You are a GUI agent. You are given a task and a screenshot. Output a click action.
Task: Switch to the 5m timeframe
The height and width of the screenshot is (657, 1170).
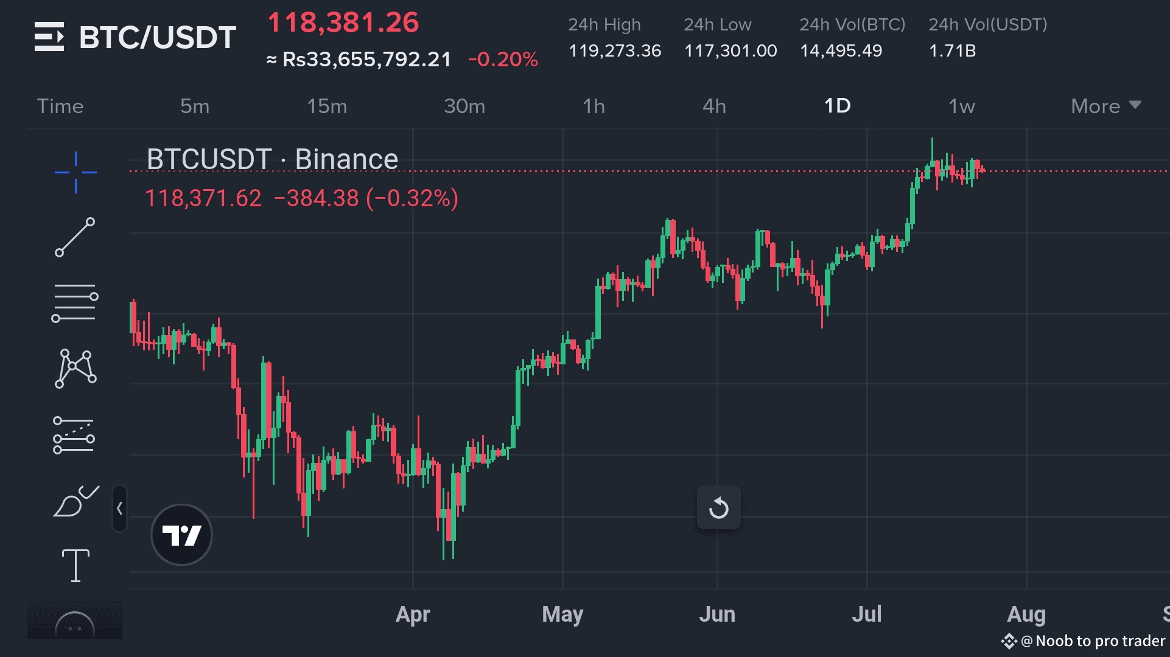tap(195, 106)
